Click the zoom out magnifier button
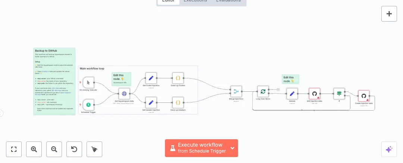 (x=54, y=149)
